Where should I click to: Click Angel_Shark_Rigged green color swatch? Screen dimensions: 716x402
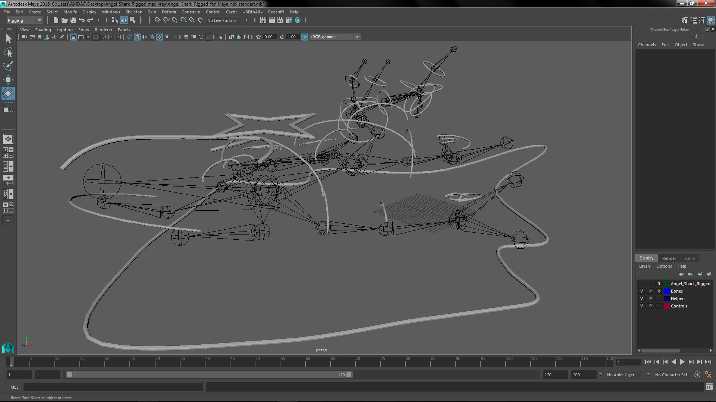point(667,284)
